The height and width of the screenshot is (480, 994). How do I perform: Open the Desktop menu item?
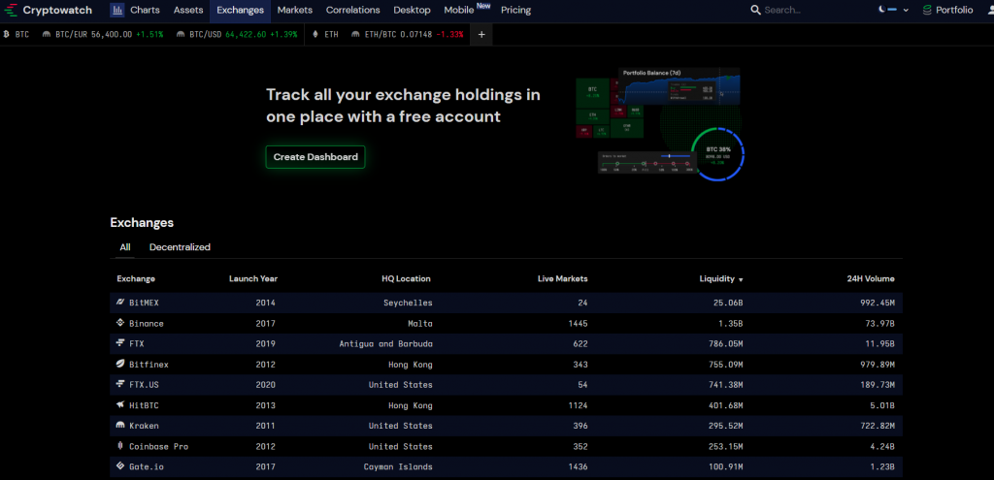tap(412, 10)
